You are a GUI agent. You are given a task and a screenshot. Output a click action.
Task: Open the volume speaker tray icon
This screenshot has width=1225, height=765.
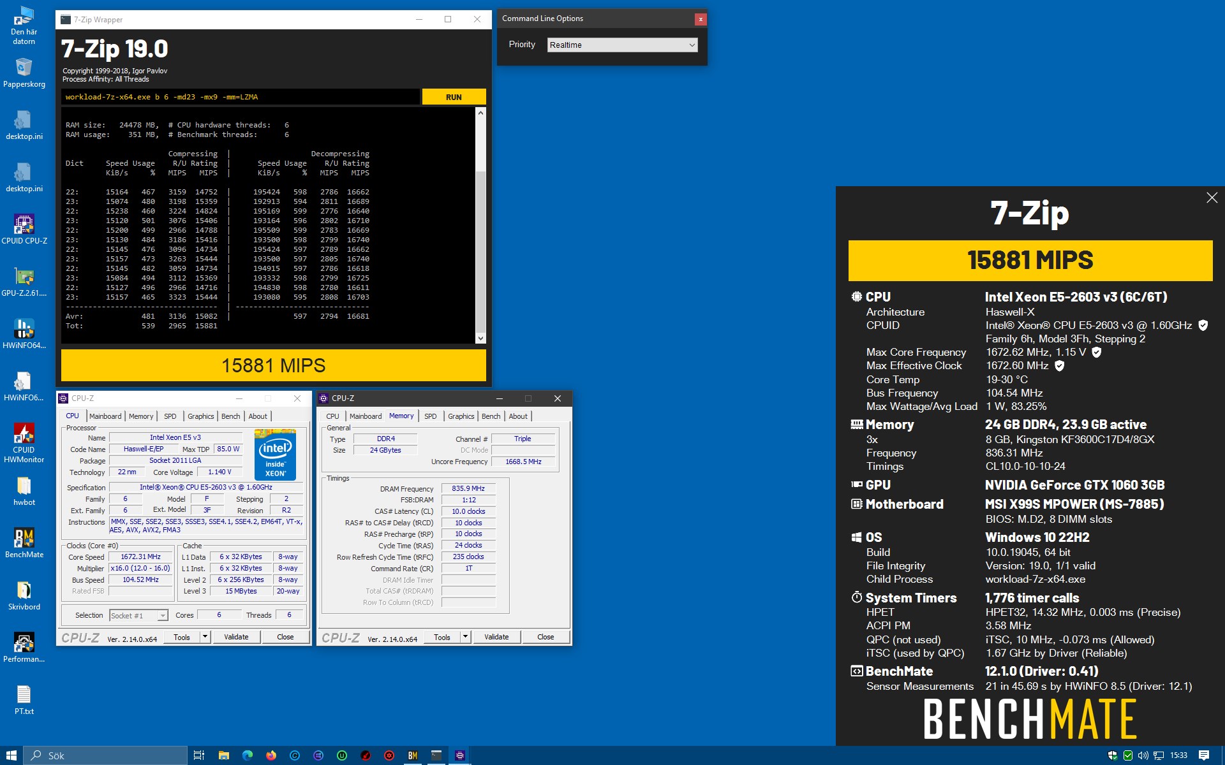click(x=1143, y=755)
